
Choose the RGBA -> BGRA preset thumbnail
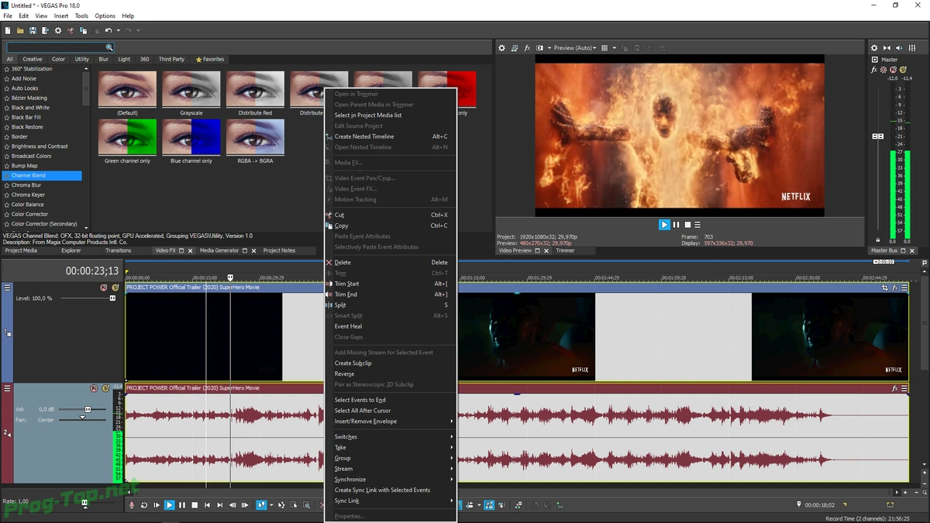tap(255, 136)
